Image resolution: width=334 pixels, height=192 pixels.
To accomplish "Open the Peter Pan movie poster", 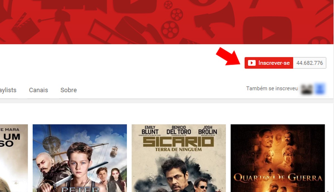I will point(80,158).
